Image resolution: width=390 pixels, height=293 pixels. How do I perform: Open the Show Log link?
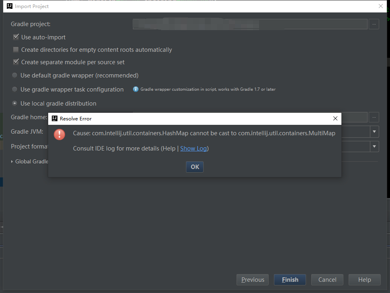194,149
